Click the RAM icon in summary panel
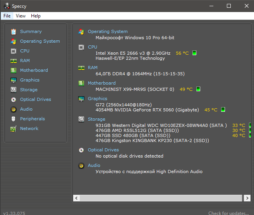The width and height of the screenshot is (254, 215). click(x=81, y=68)
